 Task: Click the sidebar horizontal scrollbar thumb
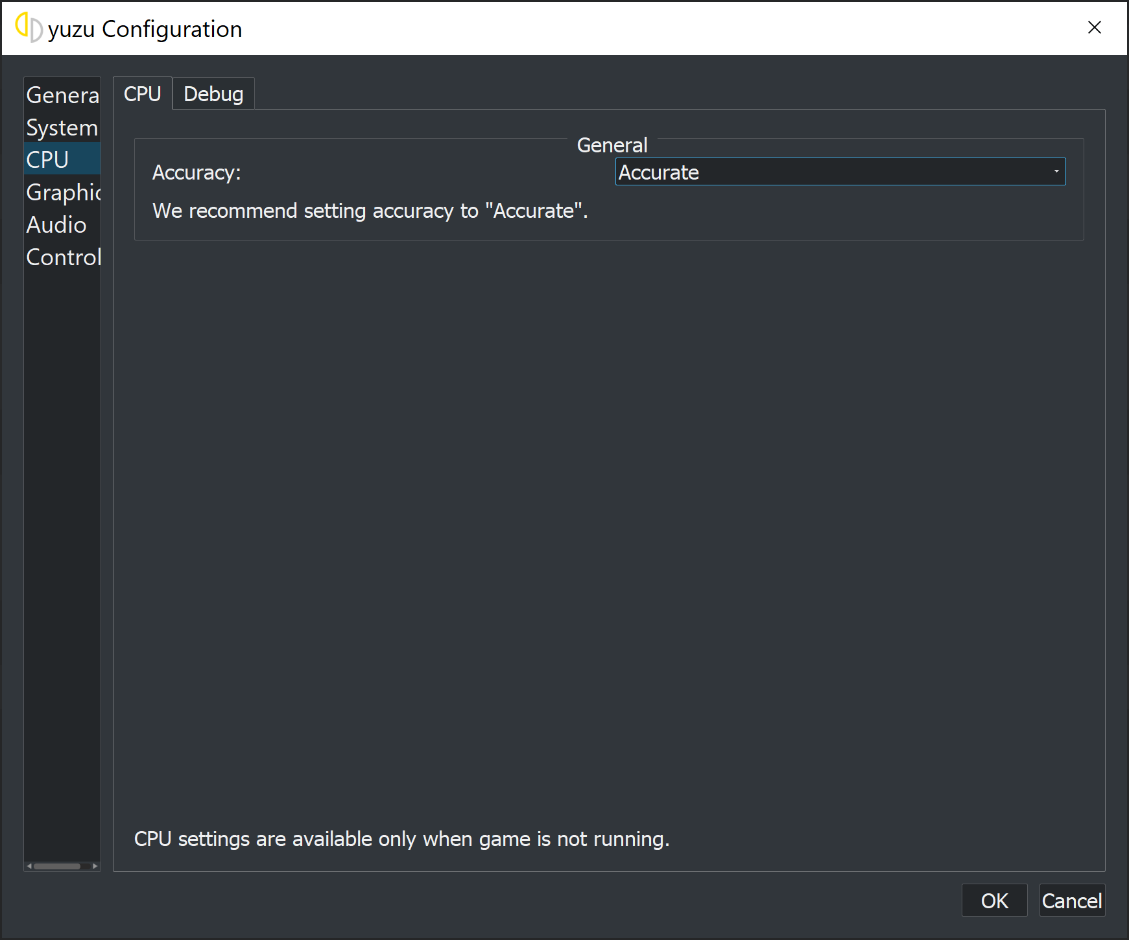click(57, 866)
